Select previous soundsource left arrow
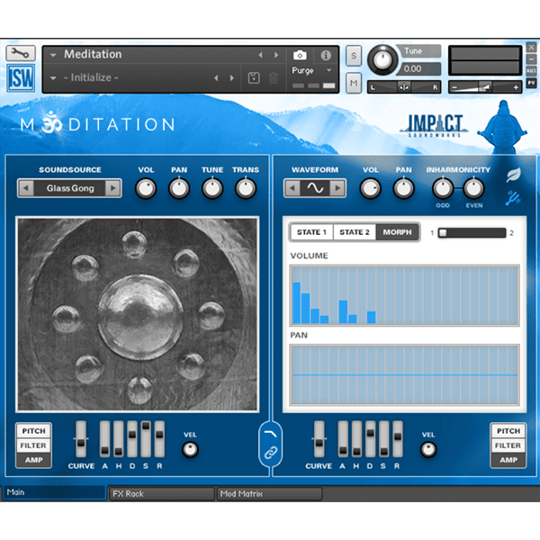 pos(25,188)
